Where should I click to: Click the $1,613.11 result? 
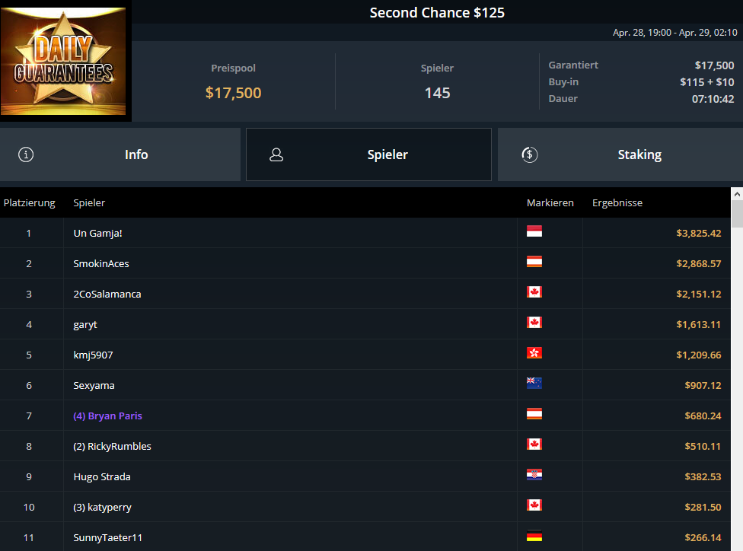pyautogui.click(x=698, y=324)
